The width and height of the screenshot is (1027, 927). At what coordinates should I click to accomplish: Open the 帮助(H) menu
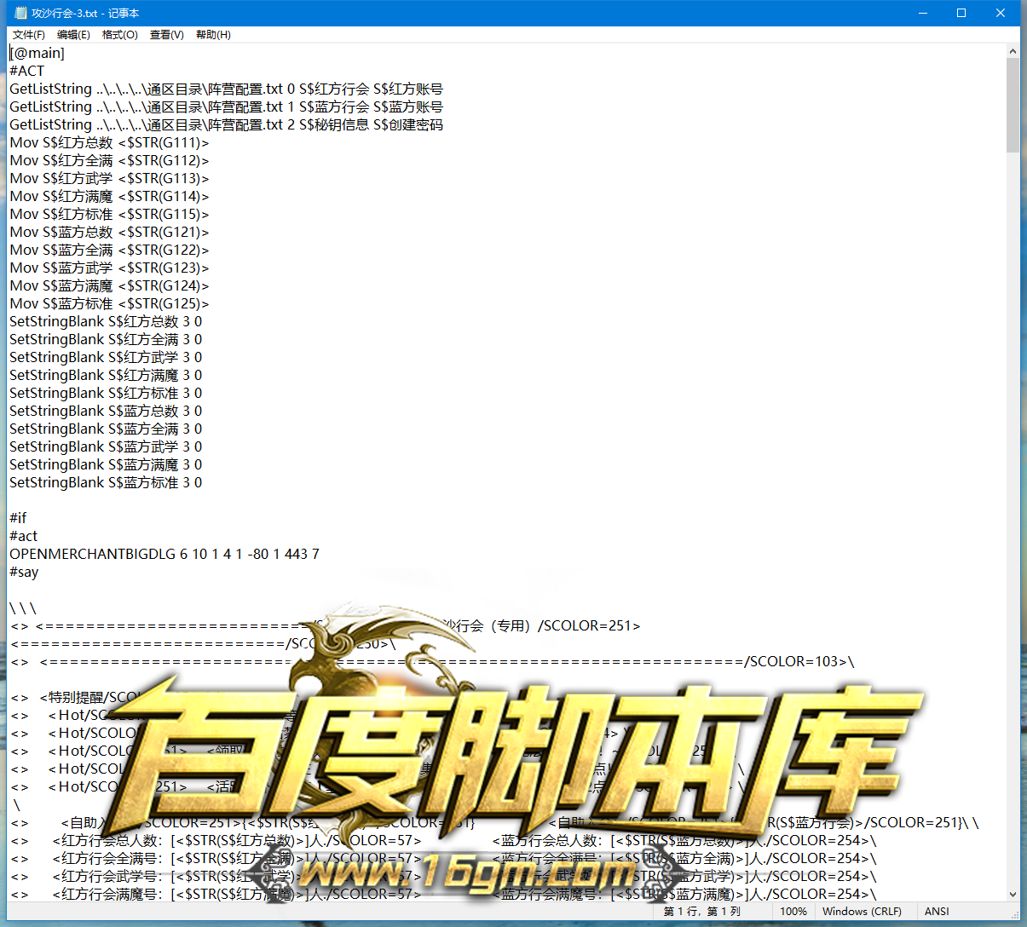pyautogui.click(x=213, y=35)
